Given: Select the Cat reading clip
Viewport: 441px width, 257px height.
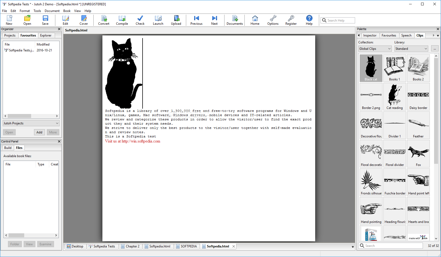Looking at the screenshot, I should pos(395,97).
